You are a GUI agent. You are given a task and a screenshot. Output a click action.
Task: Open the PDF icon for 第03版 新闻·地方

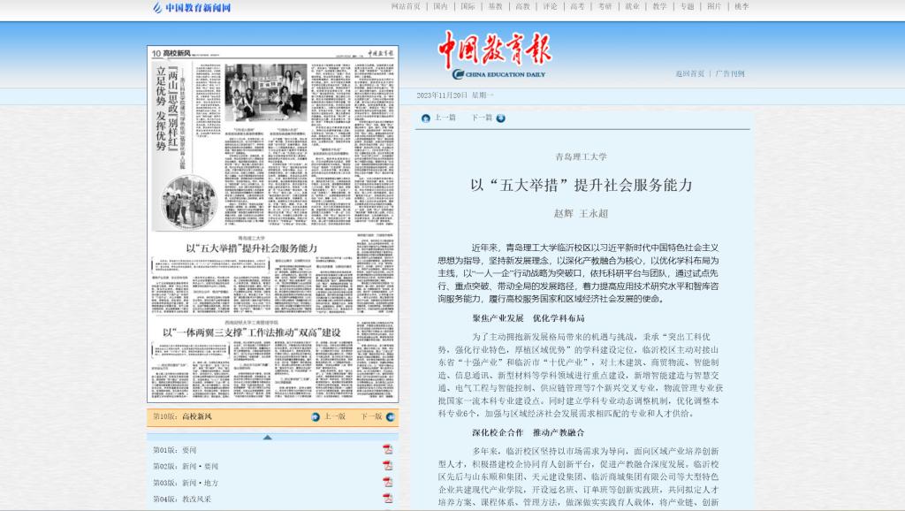pos(387,483)
